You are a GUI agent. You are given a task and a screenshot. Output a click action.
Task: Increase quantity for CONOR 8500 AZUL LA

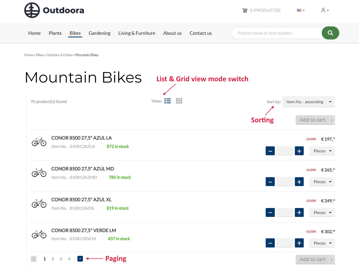[299, 151]
